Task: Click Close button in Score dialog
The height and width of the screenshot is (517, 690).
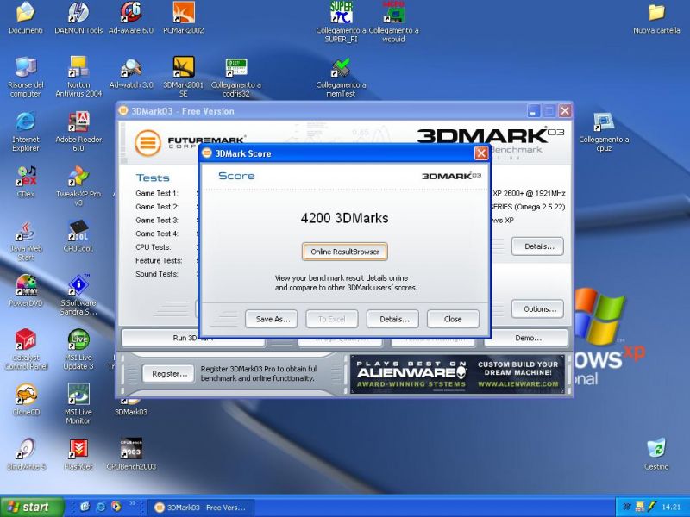Action: tap(454, 319)
